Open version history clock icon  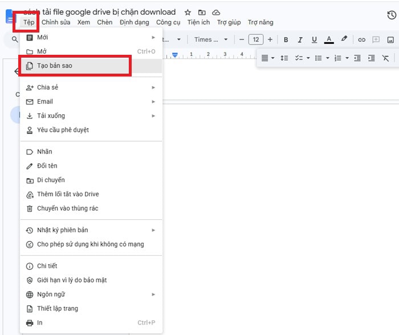(392, 15)
